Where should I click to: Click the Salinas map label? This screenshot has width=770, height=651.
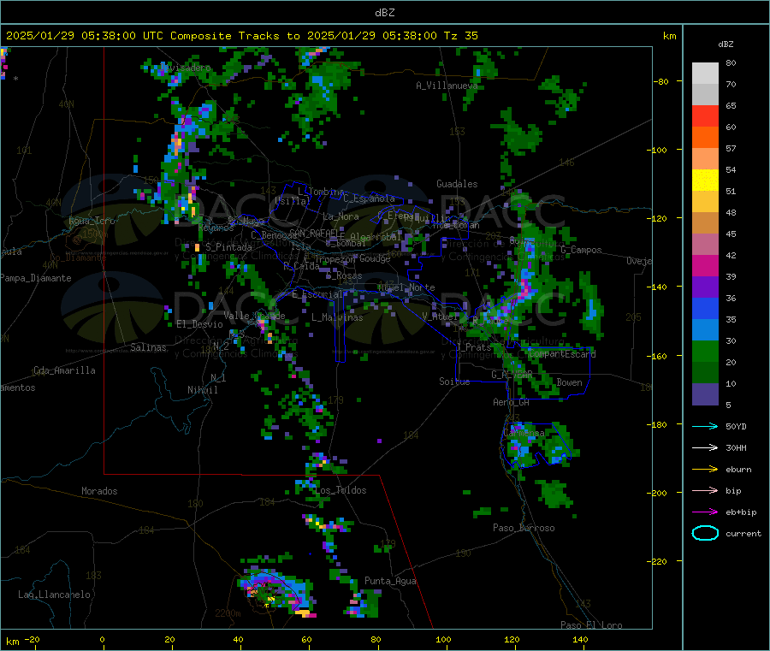[148, 347]
